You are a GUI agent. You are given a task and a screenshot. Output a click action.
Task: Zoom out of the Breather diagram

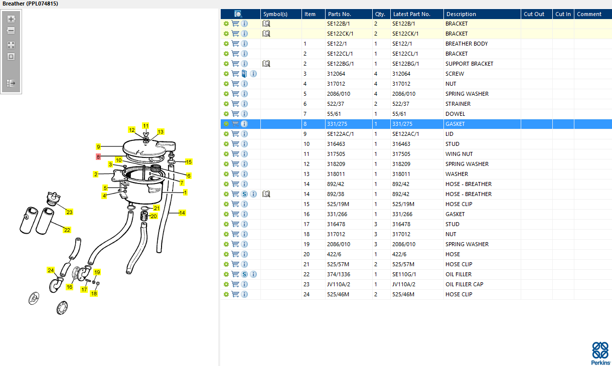(x=11, y=31)
